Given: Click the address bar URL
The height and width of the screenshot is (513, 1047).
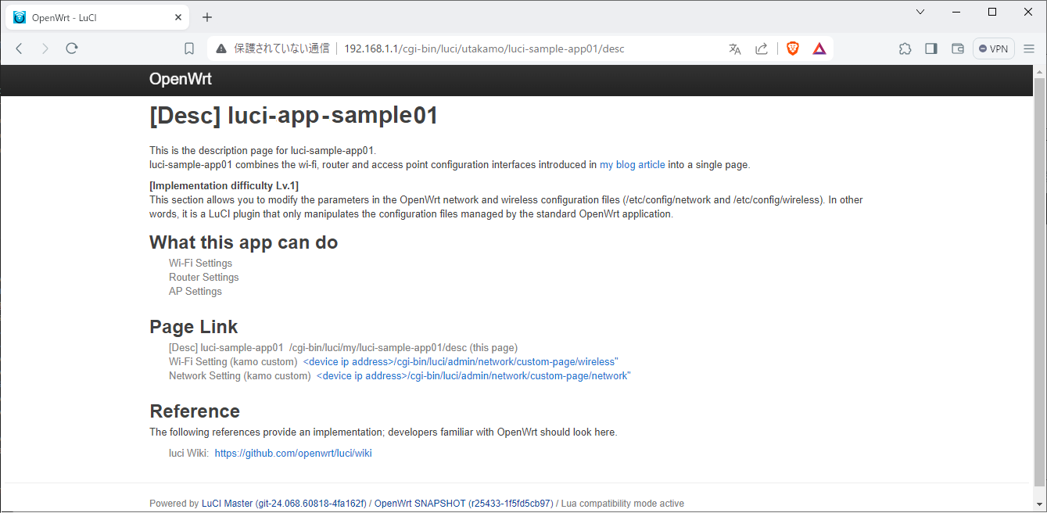Looking at the screenshot, I should point(484,48).
